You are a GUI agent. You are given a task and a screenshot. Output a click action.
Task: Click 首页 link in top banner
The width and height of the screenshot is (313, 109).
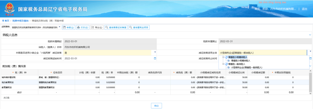[257, 9]
